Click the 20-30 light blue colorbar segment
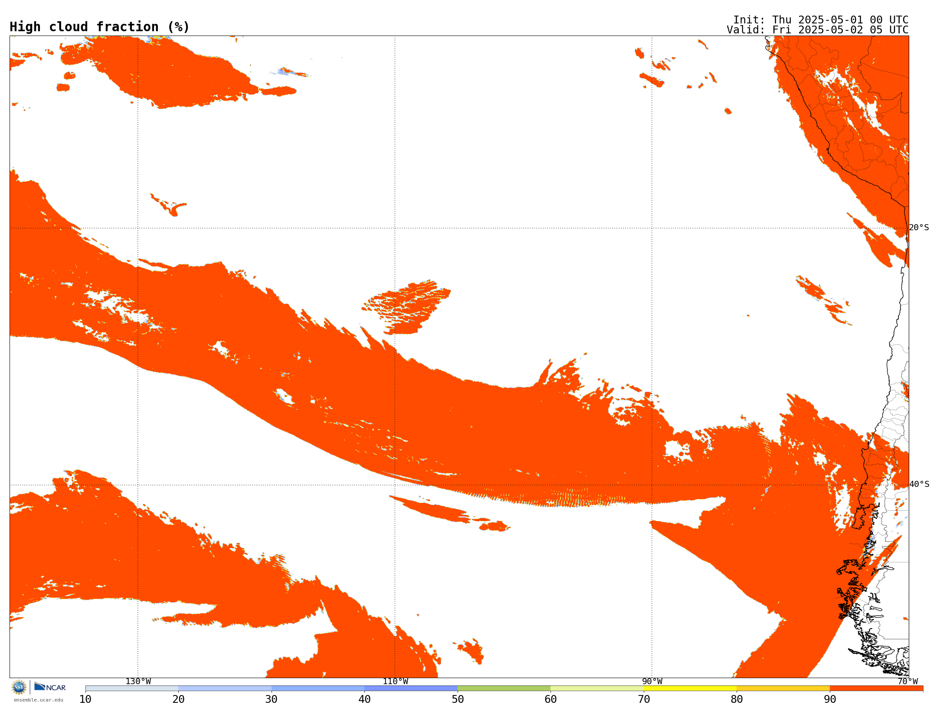The width and height of the screenshot is (937, 705). pyautogui.click(x=225, y=689)
